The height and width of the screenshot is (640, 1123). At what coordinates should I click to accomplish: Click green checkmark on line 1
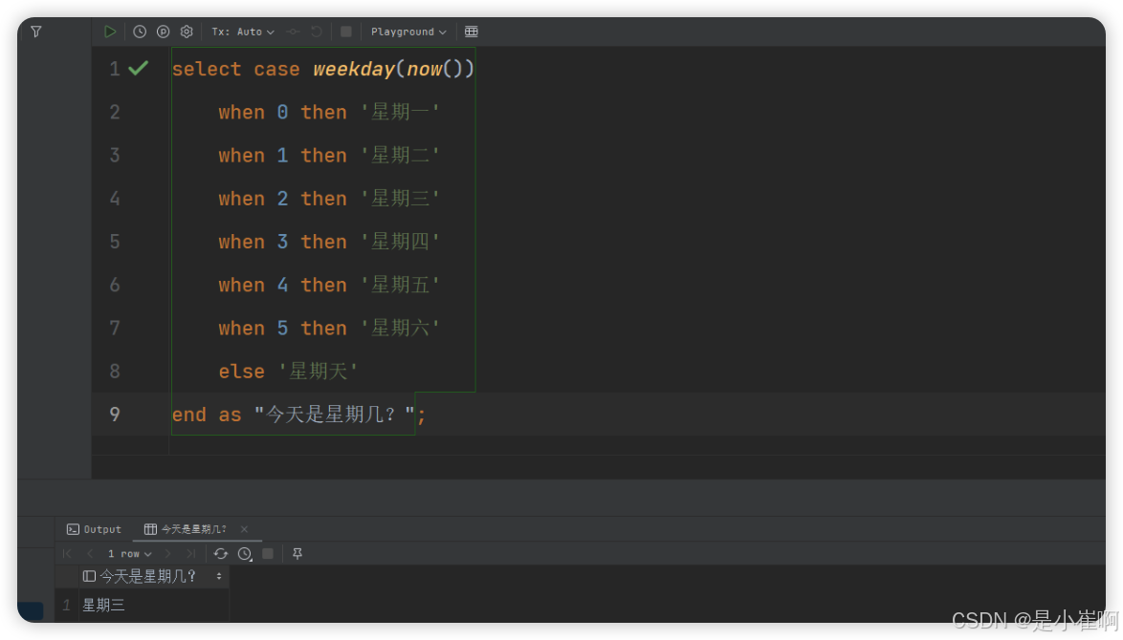point(139,68)
